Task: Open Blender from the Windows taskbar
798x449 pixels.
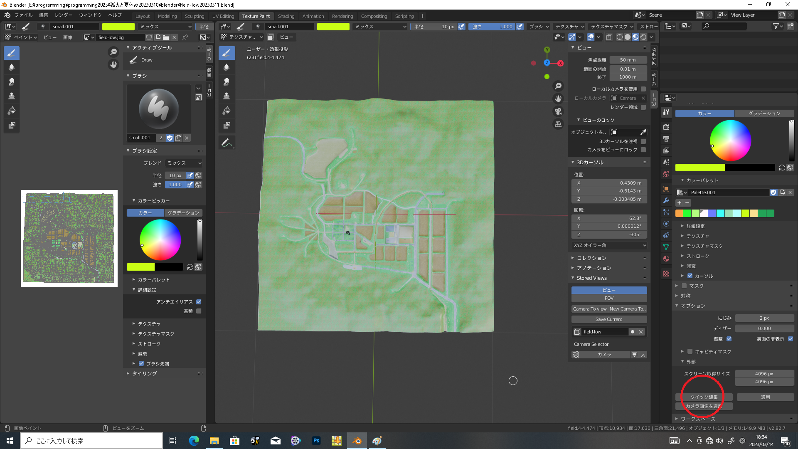Action: (357, 441)
